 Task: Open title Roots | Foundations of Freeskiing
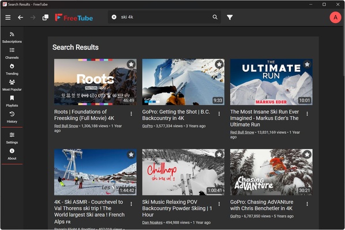point(84,115)
